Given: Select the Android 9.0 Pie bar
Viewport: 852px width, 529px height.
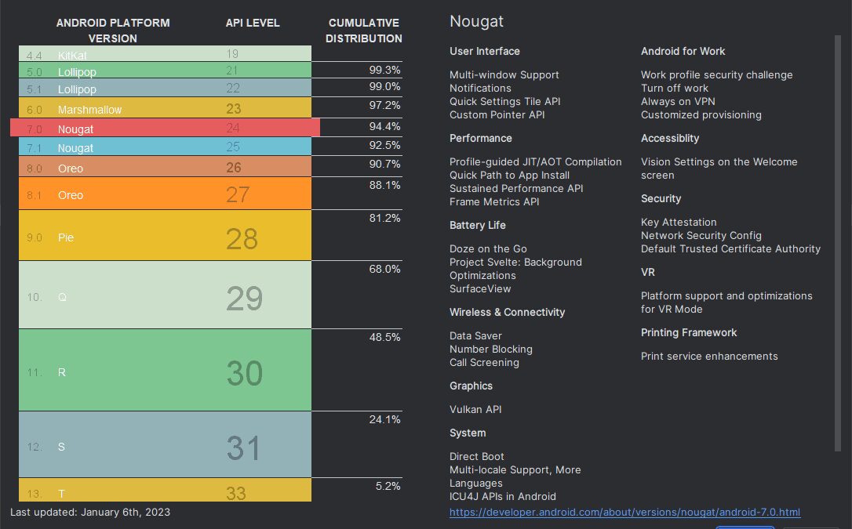Looking at the screenshot, I should [165, 235].
